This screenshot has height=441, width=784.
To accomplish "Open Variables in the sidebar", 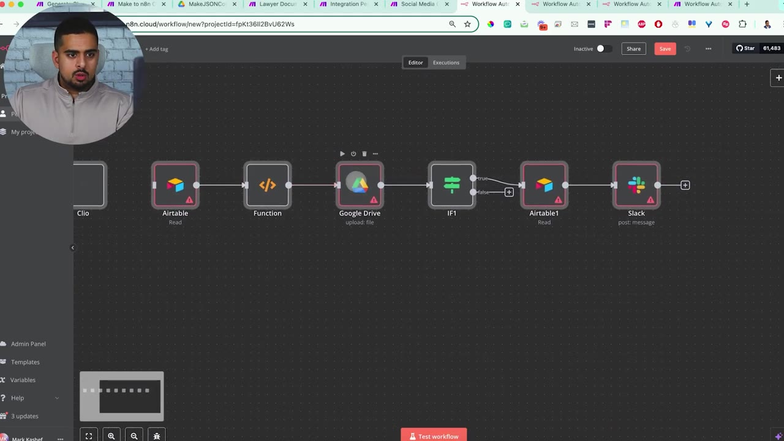I will [x=23, y=380].
